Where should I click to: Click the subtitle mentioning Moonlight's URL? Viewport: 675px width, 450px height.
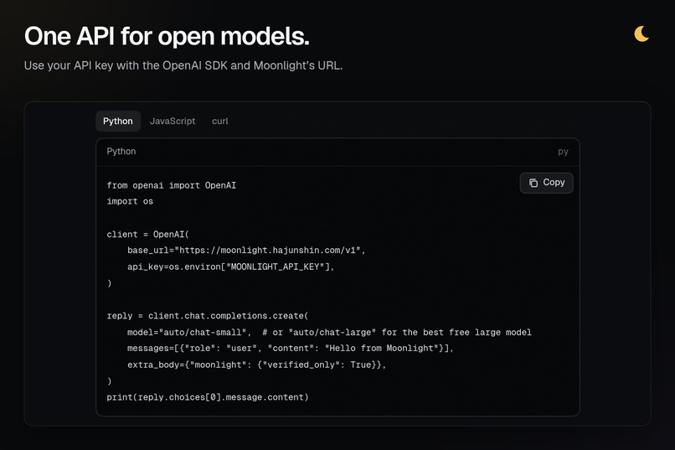183,65
